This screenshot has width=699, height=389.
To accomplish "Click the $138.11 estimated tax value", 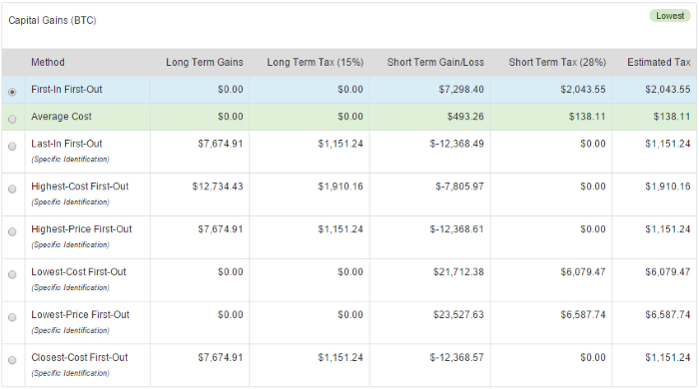I will click(x=672, y=117).
